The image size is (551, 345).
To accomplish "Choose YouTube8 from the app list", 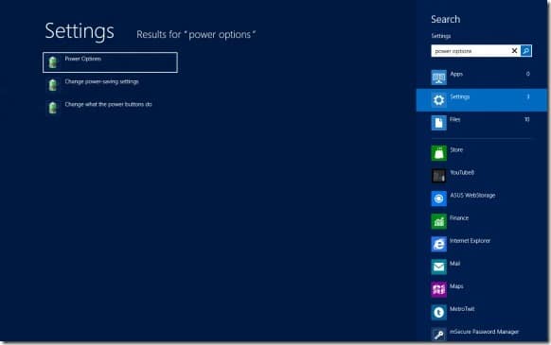I will tap(462, 173).
